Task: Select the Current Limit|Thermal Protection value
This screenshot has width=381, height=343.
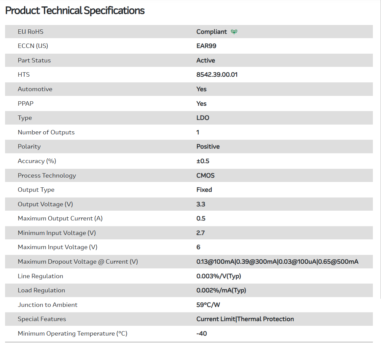Action: tap(245, 319)
